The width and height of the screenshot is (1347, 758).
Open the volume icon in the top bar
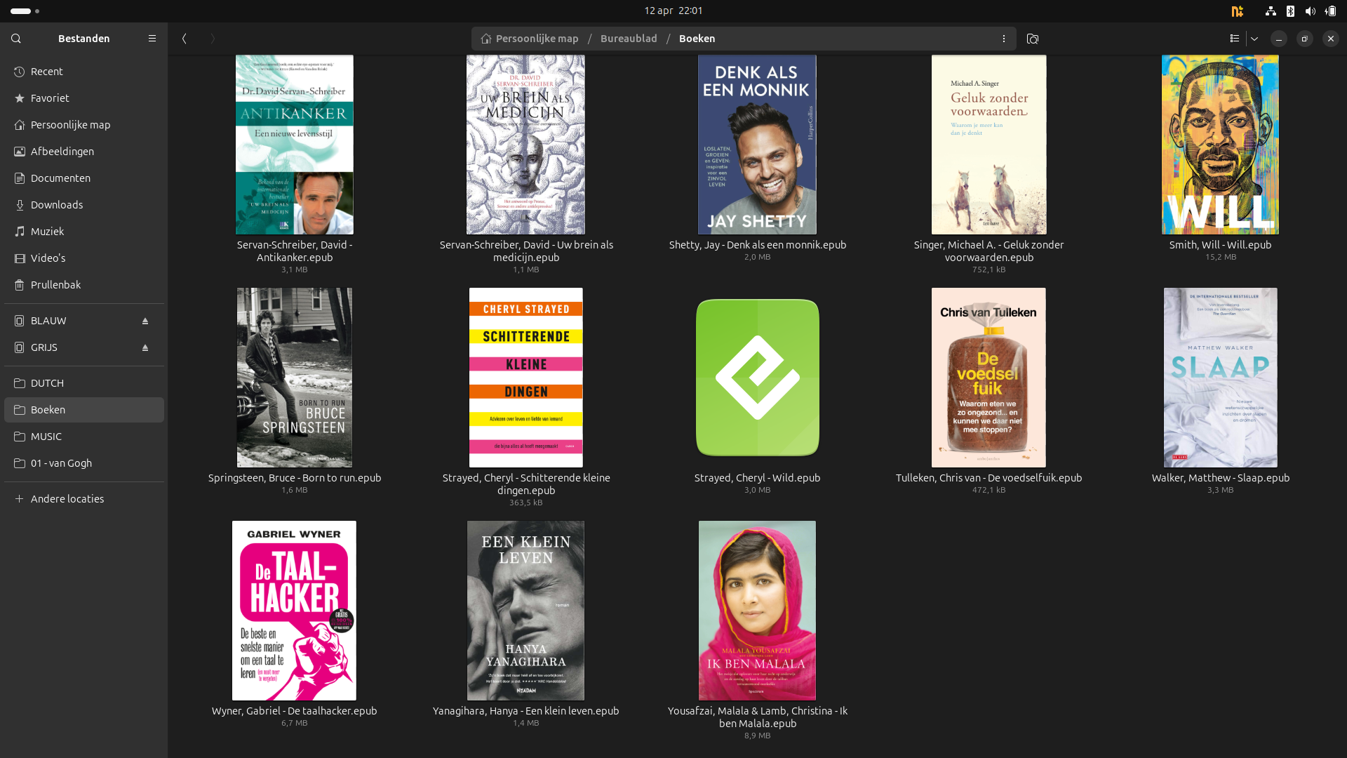[x=1310, y=11]
